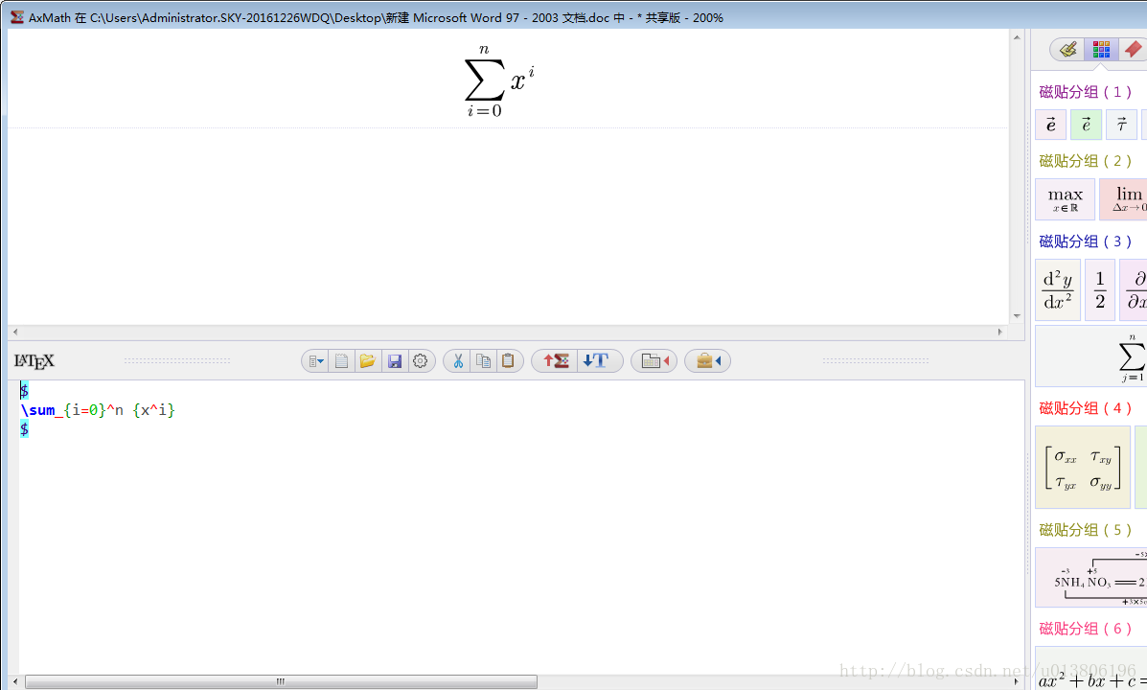This screenshot has height=690, width=1147.
Task: Click formula preview horizontal scroll left arrow
Action: tap(15, 333)
